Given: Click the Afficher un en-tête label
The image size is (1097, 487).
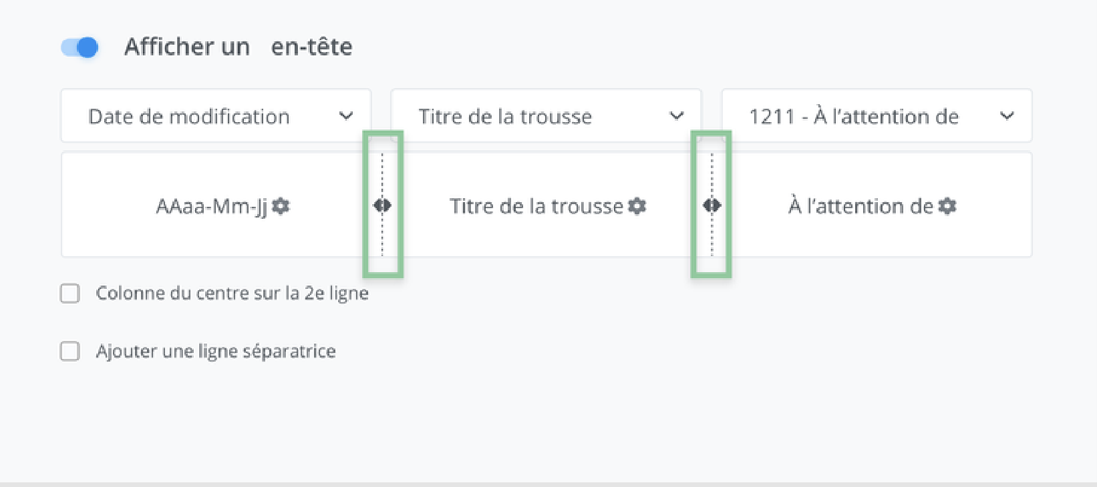Looking at the screenshot, I should coord(238,47).
